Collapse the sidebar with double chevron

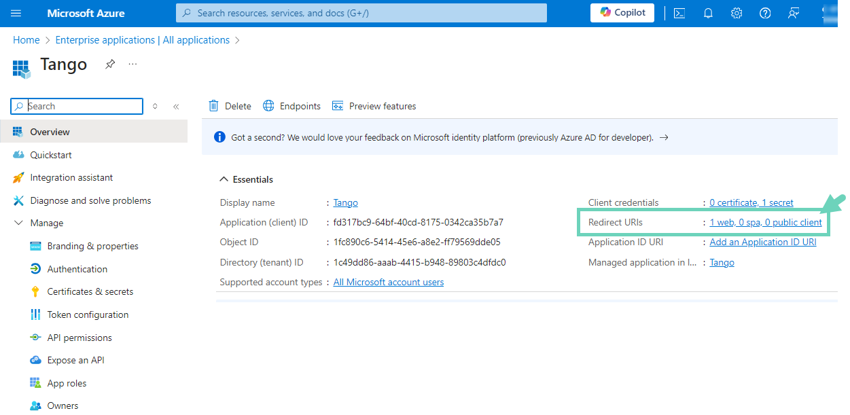[x=176, y=106]
